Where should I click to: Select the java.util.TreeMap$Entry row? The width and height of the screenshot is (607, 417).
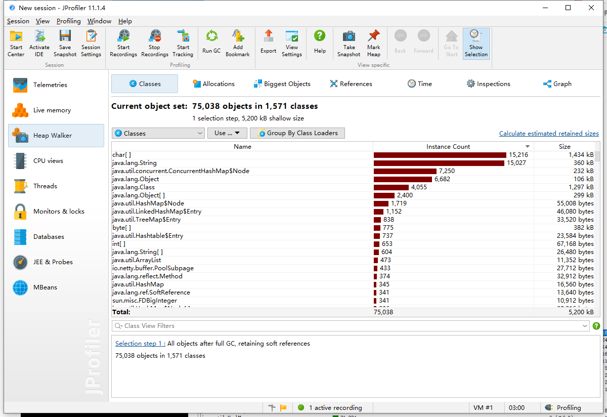[x=353, y=220]
